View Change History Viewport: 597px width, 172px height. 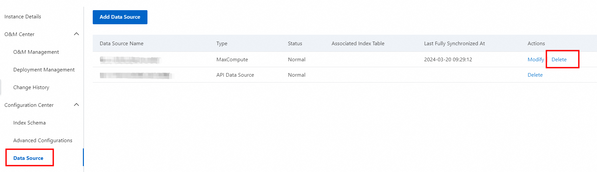[31, 87]
